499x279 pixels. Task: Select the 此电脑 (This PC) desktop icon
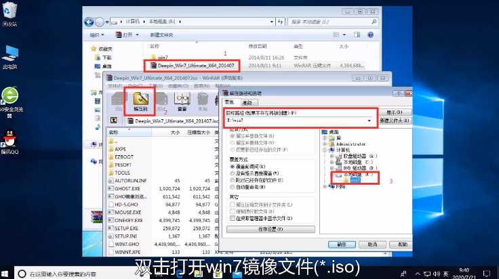coord(9,57)
